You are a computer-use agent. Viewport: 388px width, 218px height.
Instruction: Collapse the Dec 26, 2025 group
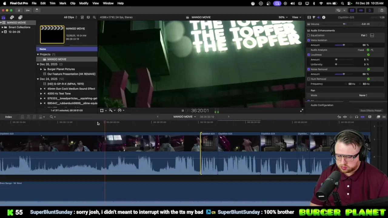(38, 64)
